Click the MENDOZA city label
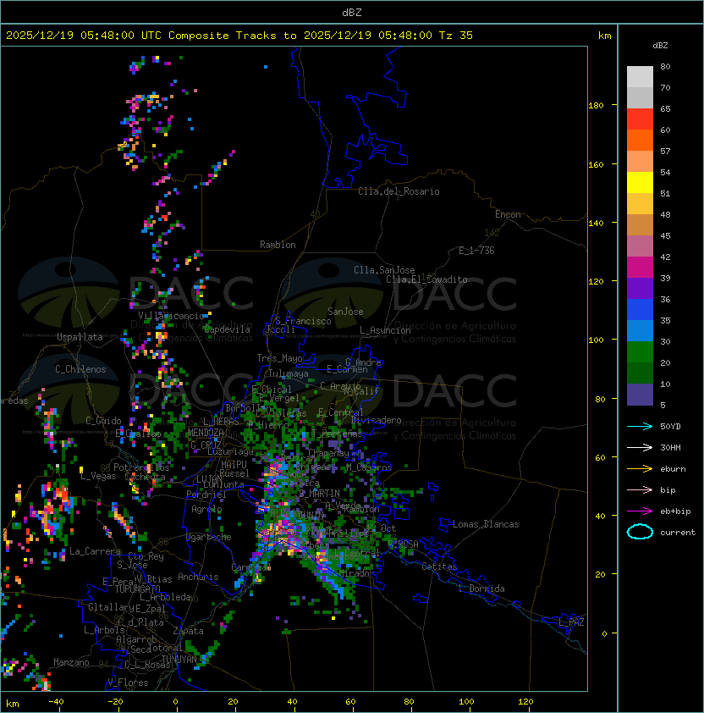The width and height of the screenshot is (704, 713). point(206,433)
